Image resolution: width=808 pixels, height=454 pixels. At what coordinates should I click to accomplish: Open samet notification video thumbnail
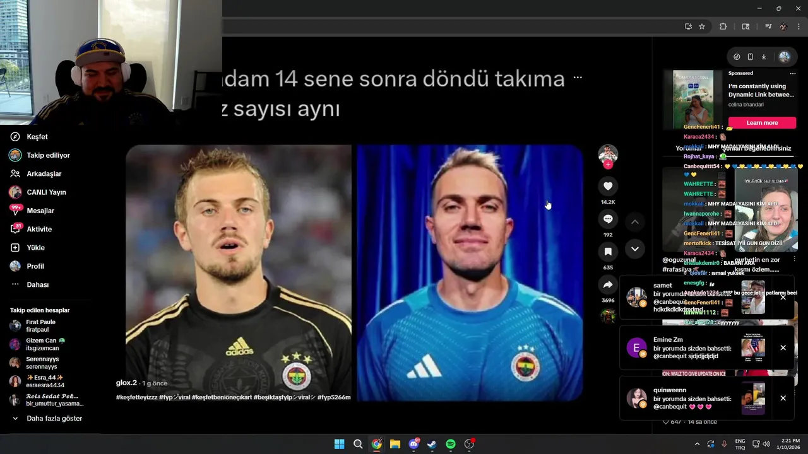(x=753, y=297)
